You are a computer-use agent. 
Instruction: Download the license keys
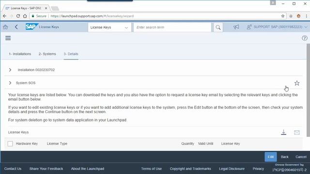(283, 132)
